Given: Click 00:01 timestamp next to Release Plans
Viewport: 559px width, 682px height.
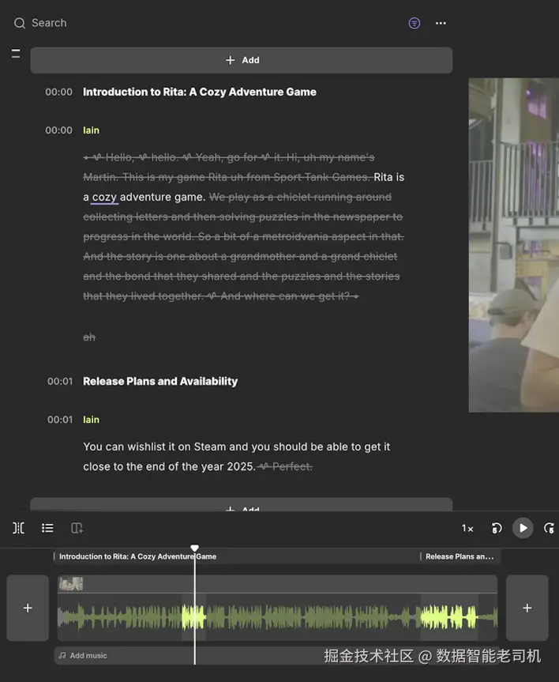Looking at the screenshot, I should point(60,382).
